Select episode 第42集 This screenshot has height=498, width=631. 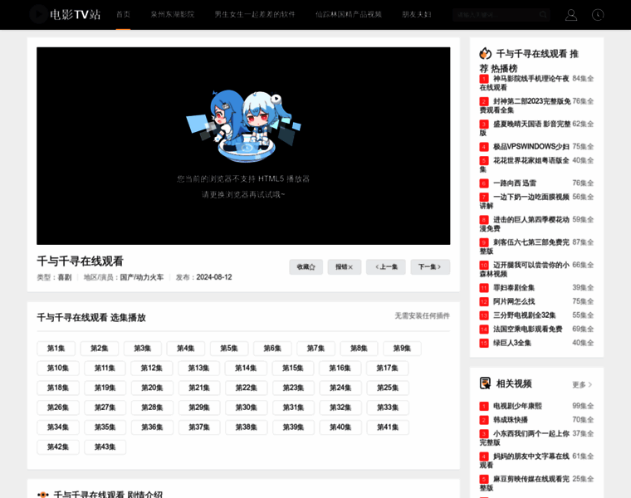(58, 447)
